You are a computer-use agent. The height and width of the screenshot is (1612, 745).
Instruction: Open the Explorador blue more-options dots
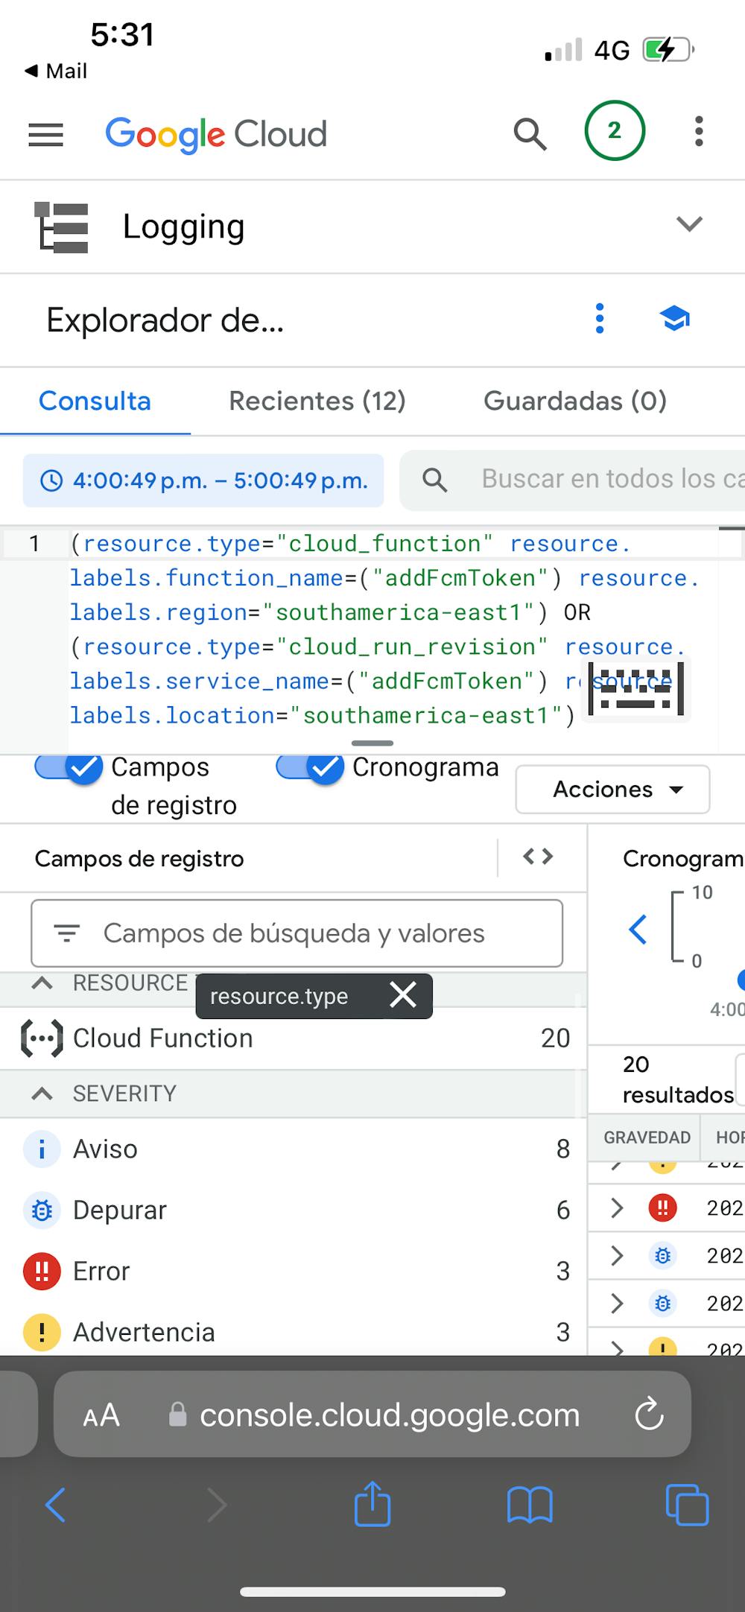[600, 319]
